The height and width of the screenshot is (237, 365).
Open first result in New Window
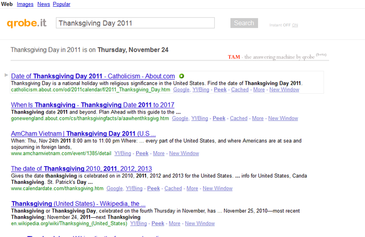pyautogui.click(x=284, y=90)
